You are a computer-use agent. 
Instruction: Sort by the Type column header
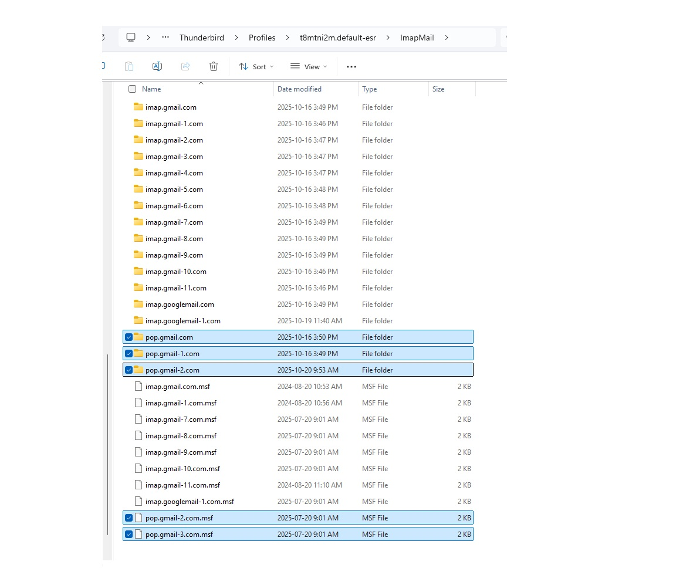coord(370,89)
